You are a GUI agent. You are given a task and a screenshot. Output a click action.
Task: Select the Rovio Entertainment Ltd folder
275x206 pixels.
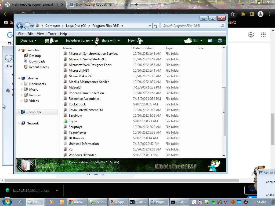click(x=86, y=110)
